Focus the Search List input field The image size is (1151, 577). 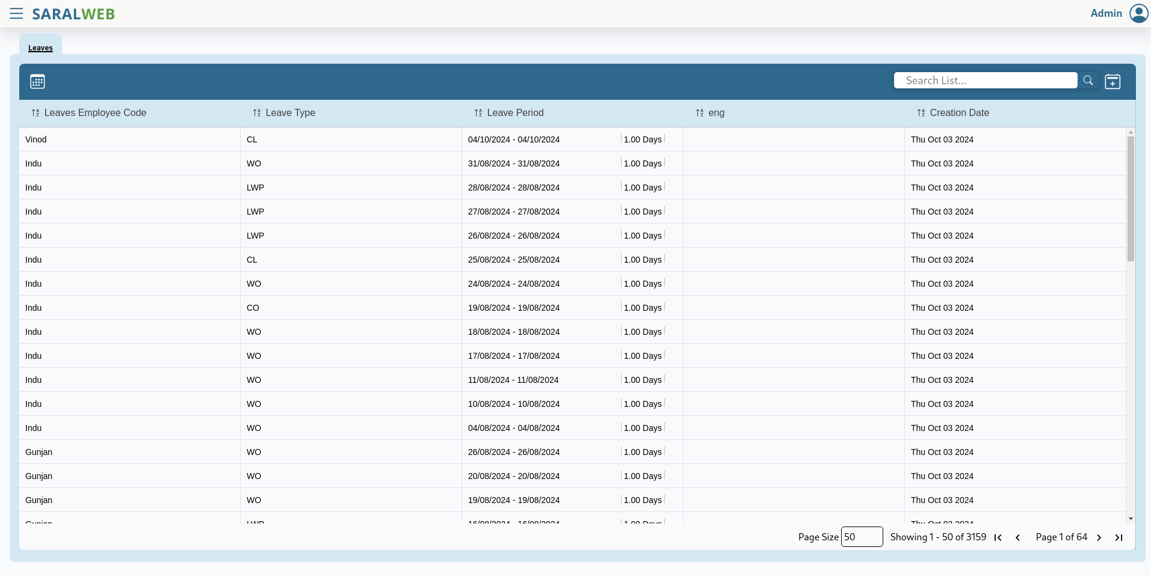pos(986,81)
